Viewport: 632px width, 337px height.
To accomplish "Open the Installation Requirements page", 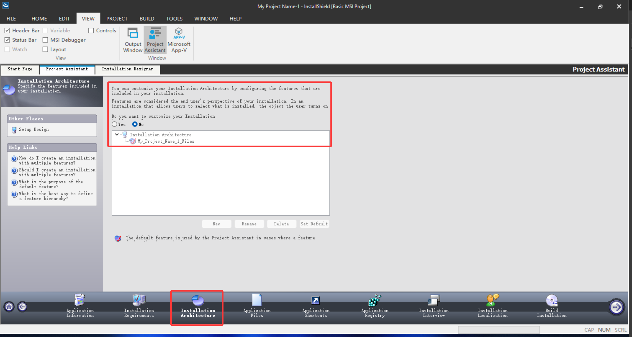I will (x=139, y=307).
